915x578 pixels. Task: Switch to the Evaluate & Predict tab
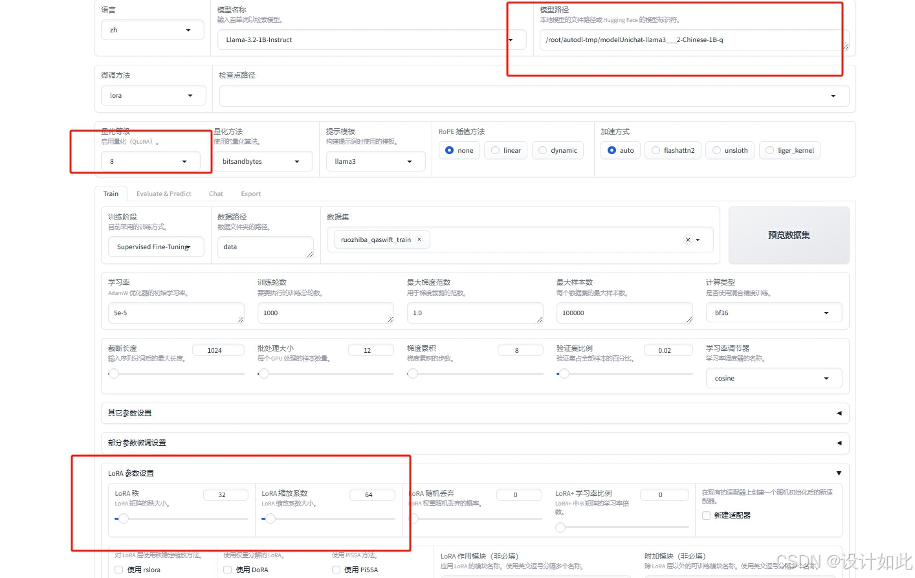click(x=164, y=194)
